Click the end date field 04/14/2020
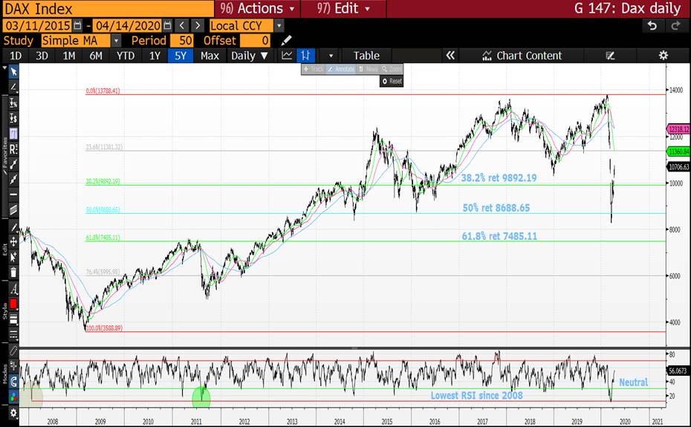The height and width of the screenshot is (427, 691). tap(127, 25)
